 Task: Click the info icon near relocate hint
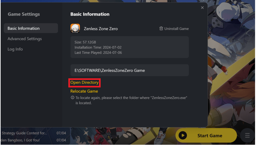[x=72, y=98]
